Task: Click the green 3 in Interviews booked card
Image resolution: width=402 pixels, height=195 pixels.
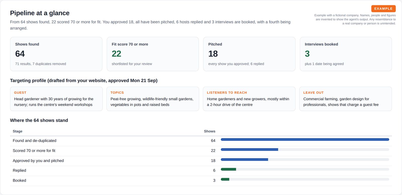Action: click(307, 54)
